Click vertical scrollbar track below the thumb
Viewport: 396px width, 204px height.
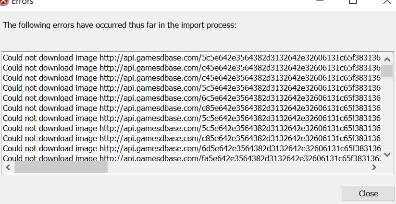387,113
